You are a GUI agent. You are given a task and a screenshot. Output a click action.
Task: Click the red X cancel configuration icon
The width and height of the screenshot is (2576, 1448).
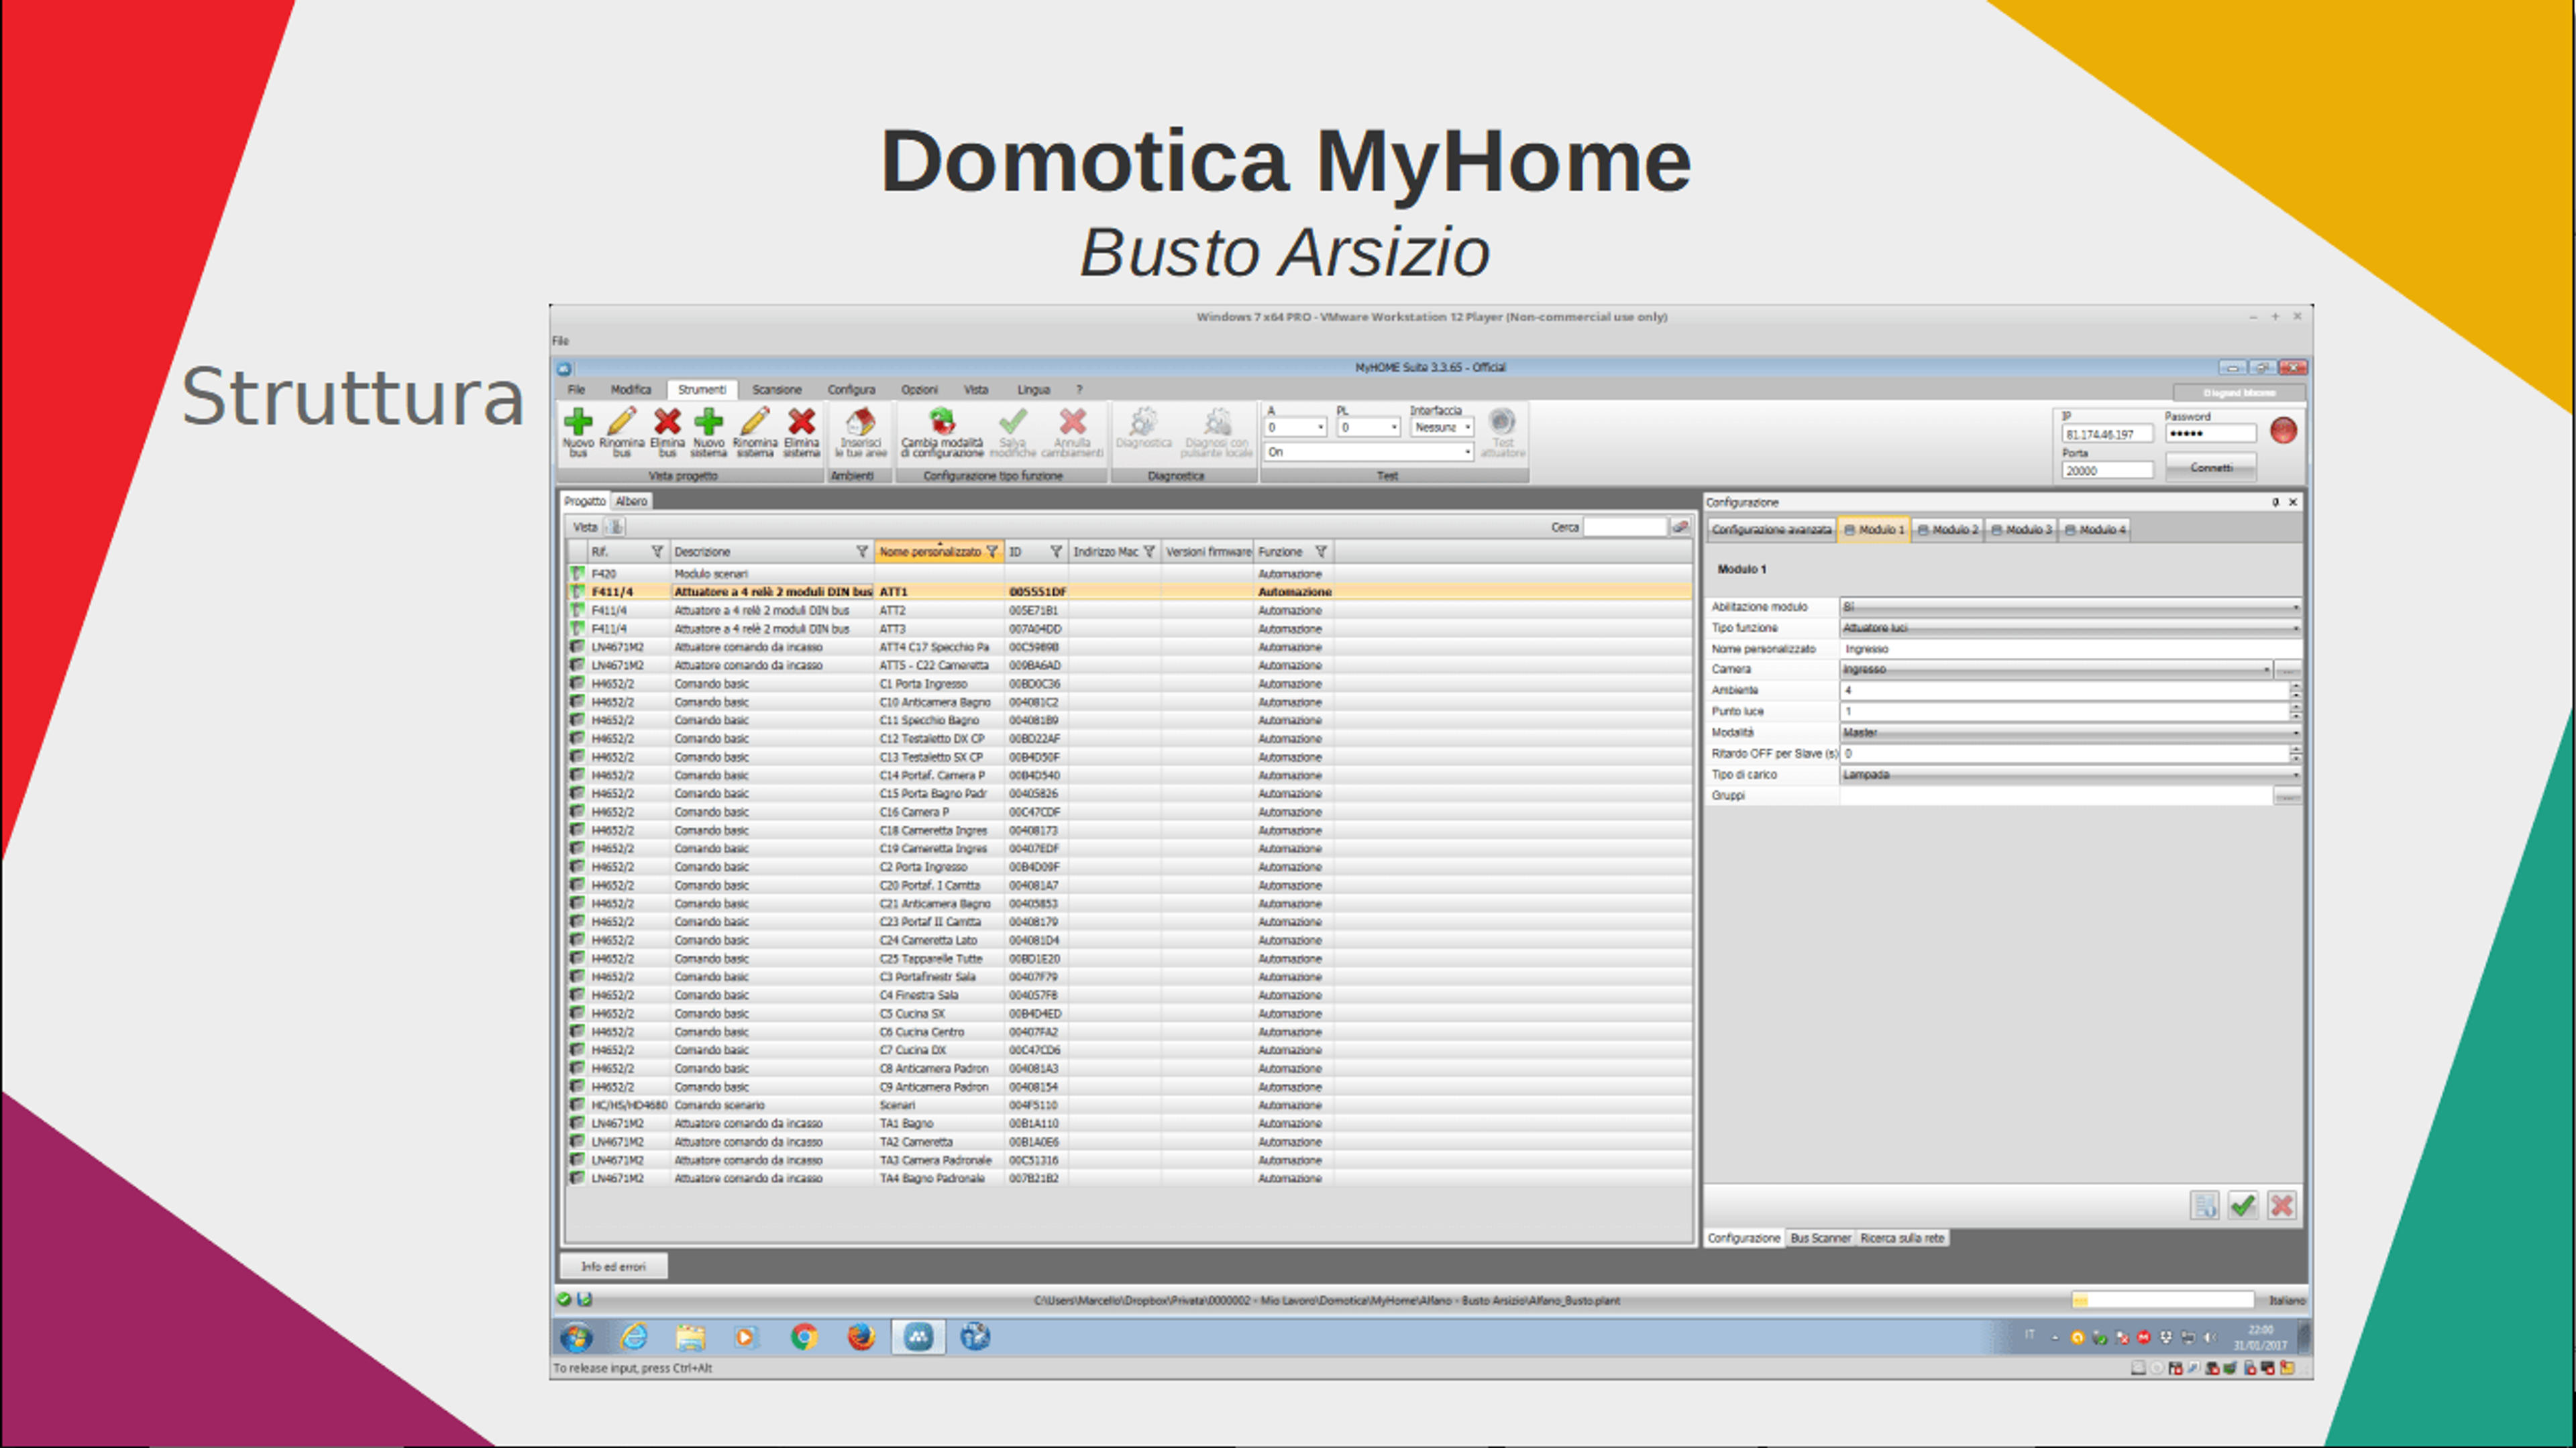click(x=2281, y=1205)
